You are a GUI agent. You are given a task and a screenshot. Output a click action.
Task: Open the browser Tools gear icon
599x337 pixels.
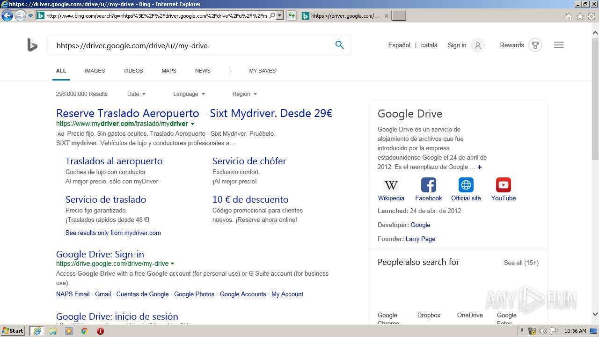tap(592, 16)
